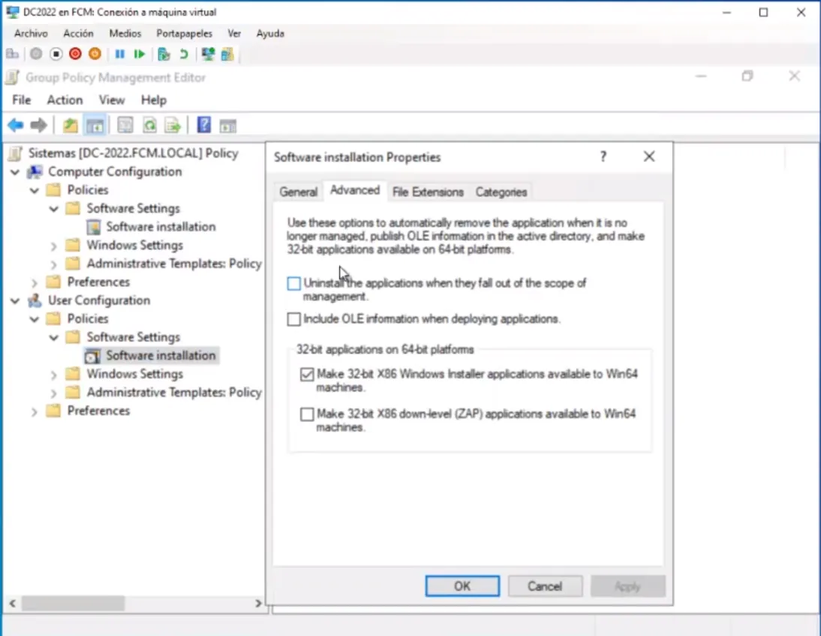Enable Uninstall applications when out of scope
The image size is (821, 636).
[294, 283]
